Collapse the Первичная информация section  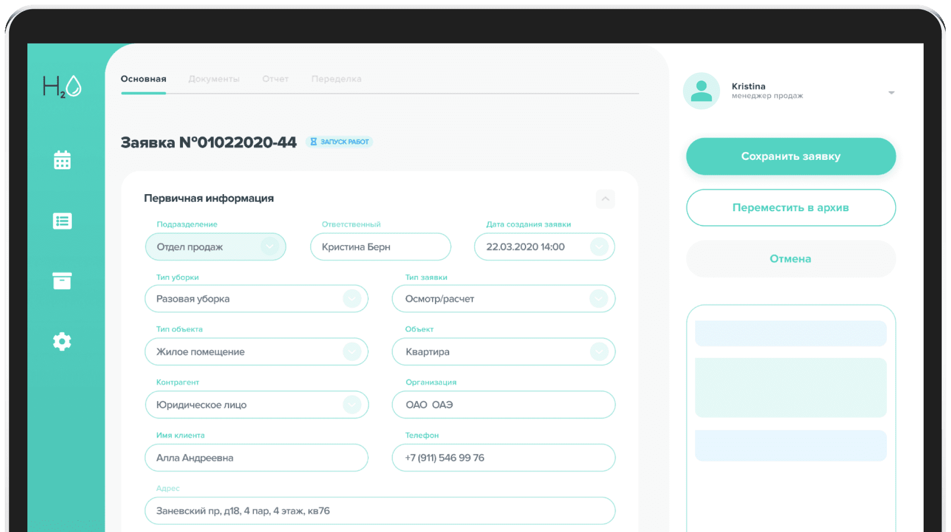pos(605,199)
